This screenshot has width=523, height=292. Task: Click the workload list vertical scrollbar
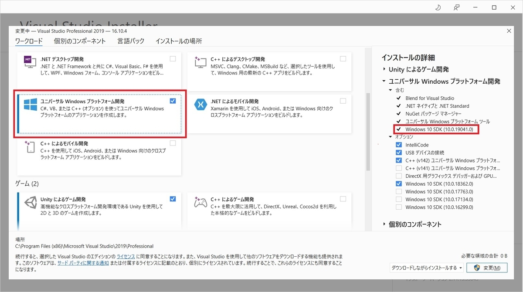point(368,131)
